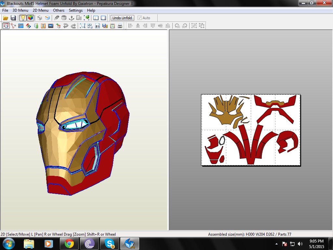Viewport: 333px width, 250px height.
Task: Click the fit-to-frame square icon
Action: pyautogui.click(x=82, y=26)
